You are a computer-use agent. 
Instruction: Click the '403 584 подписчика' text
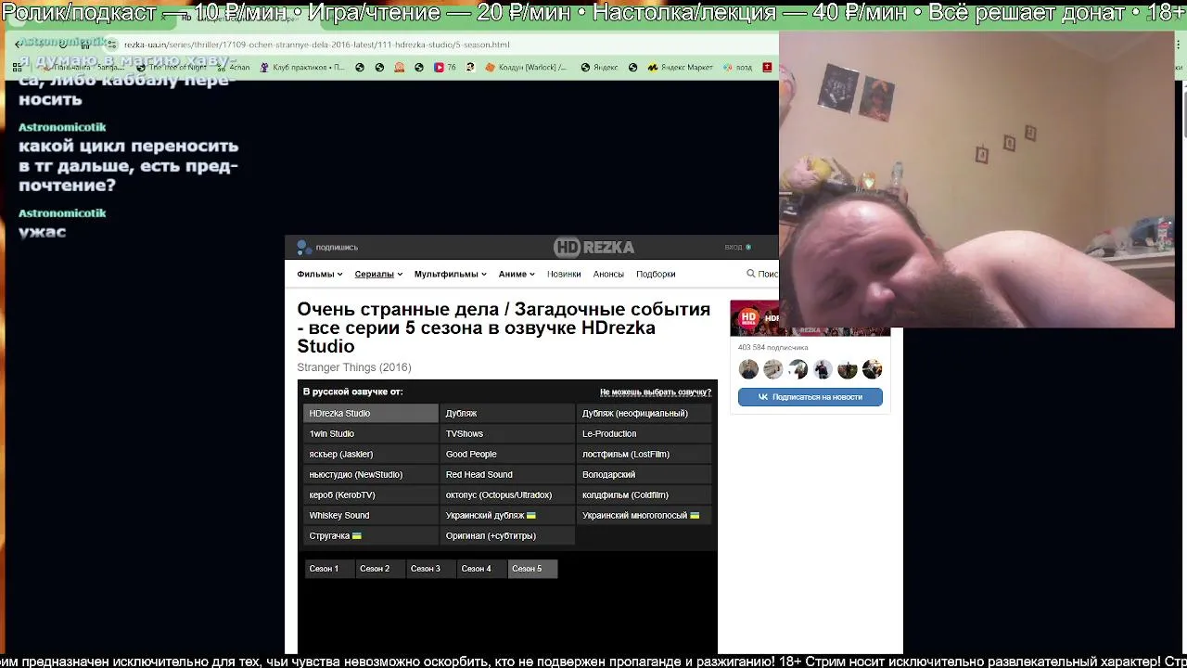coord(773,348)
